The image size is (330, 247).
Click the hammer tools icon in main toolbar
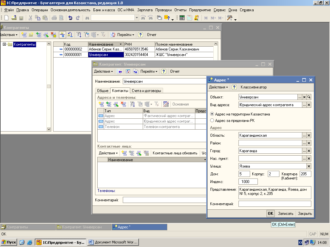[229, 18]
